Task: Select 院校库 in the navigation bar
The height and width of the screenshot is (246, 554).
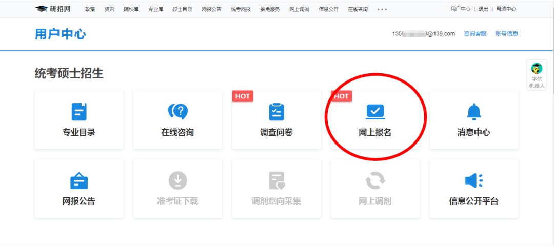Action: point(131,9)
